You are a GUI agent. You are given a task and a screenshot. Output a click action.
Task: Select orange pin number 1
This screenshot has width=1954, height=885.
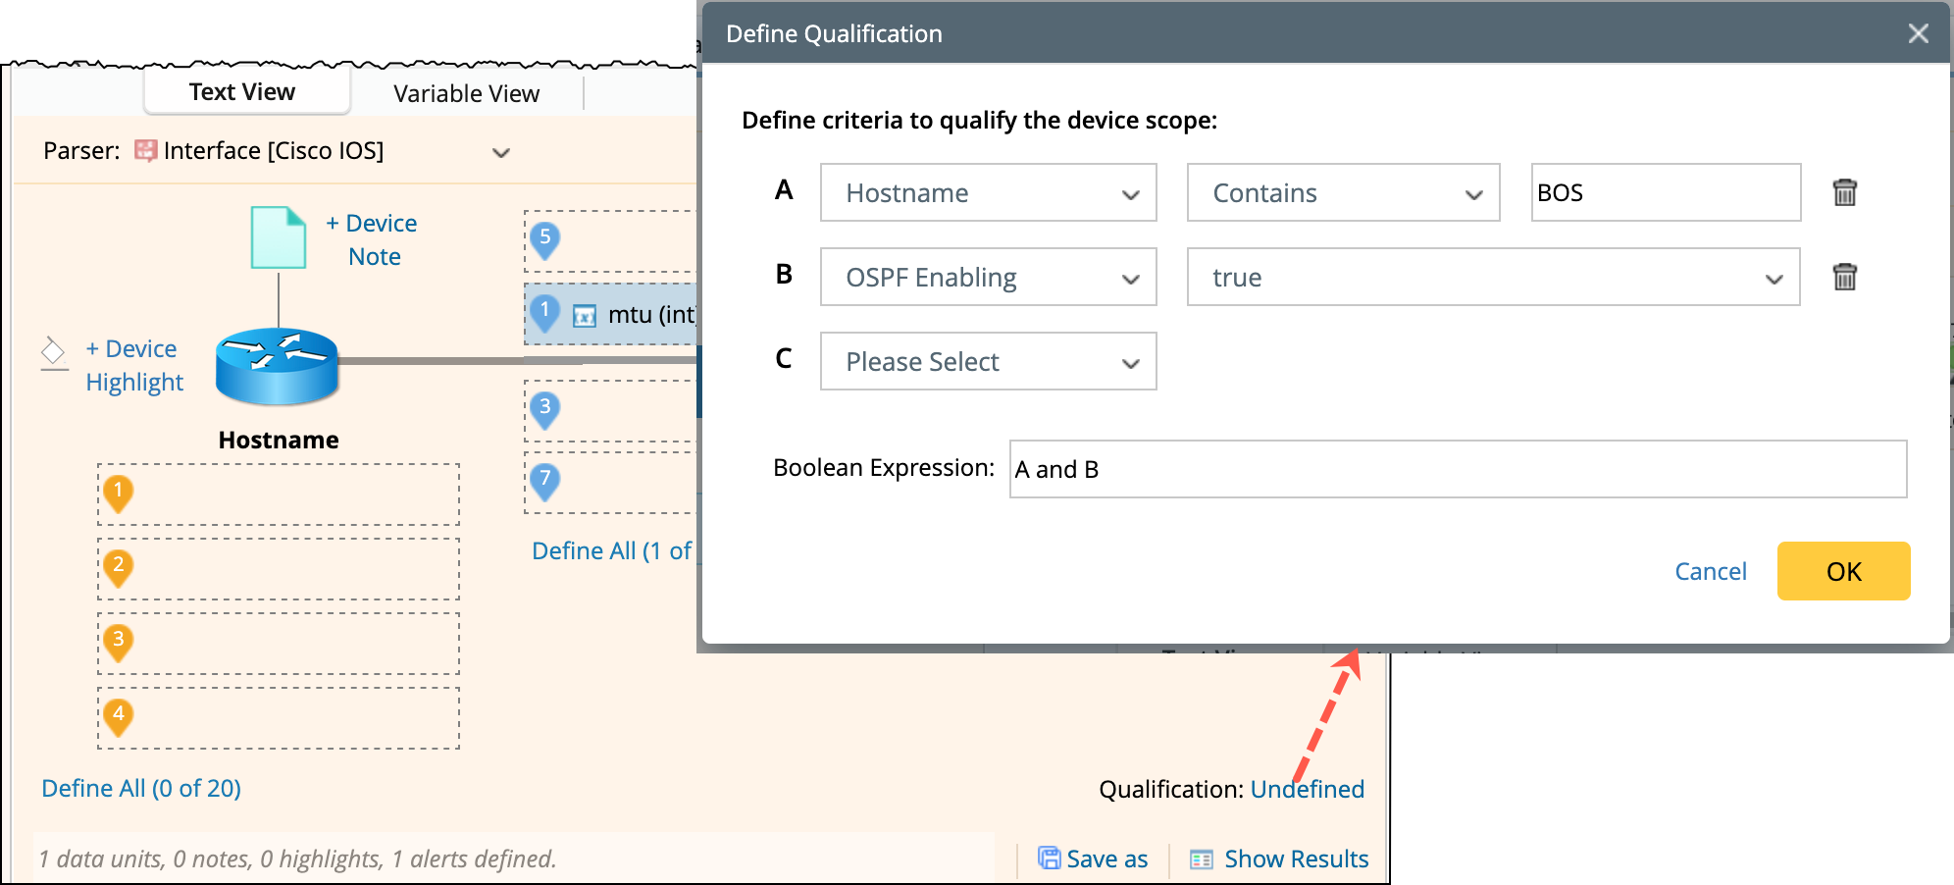pos(119,493)
